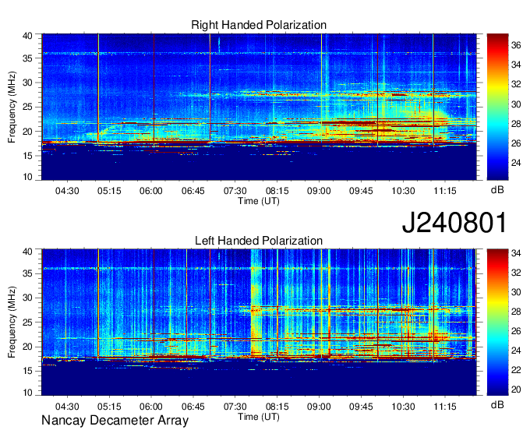Click 28 dB tick on Right Handed color bar
530x430 pixels.
click(516, 124)
